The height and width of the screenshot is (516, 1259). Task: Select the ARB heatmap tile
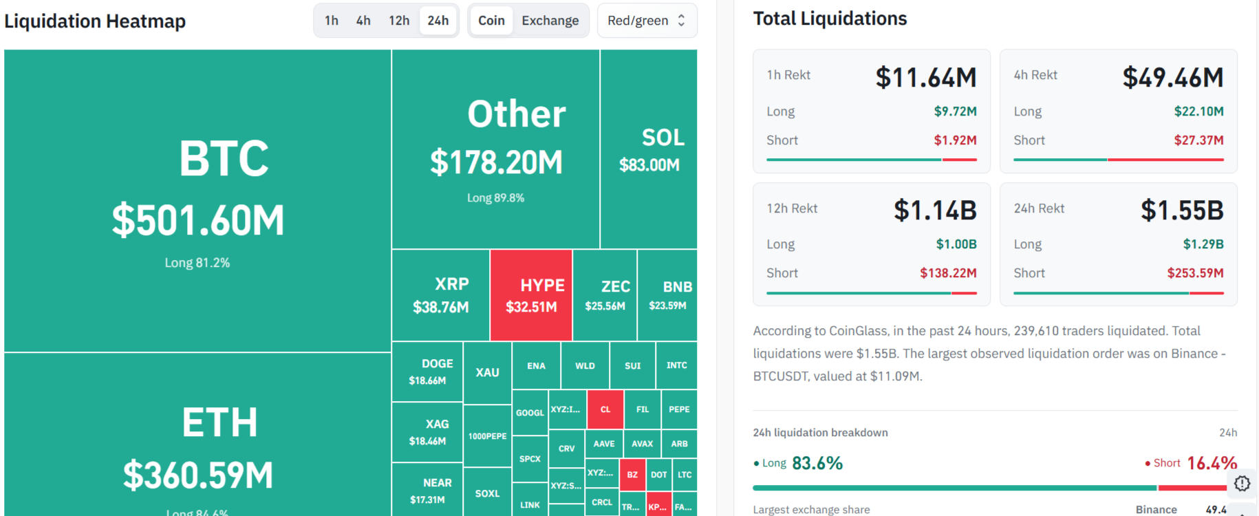pos(679,444)
